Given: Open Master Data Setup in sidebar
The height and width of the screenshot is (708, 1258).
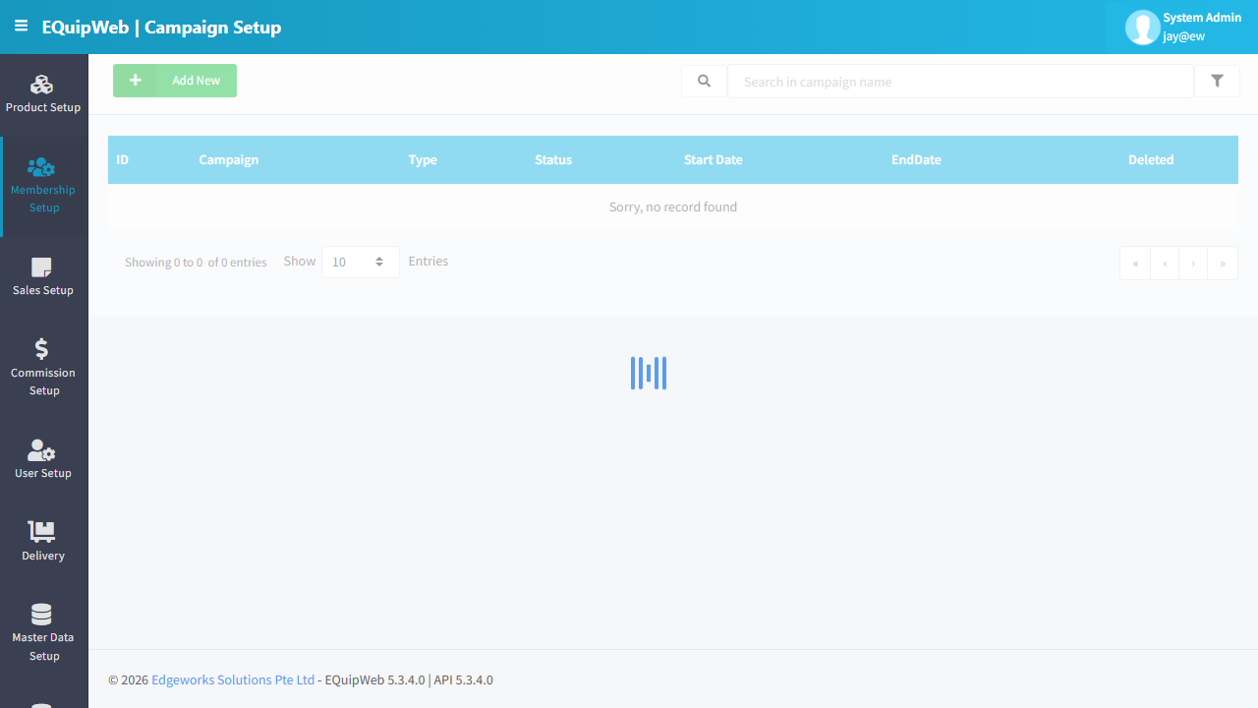Looking at the screenshot, I should (x=43, y=634).
